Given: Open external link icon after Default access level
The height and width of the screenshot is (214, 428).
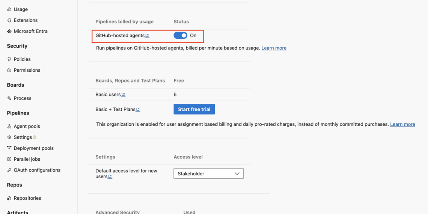Looking at the screenshot, I should pos(110,176).
